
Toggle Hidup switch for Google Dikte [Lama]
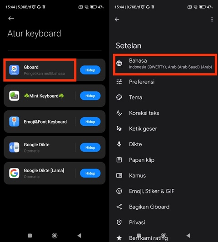pyautogui.click(x=90, y=173)
